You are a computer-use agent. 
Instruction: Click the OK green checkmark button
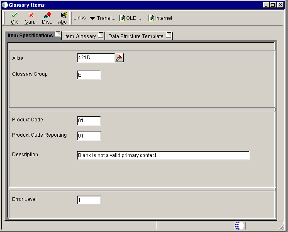click(x=15, y=18)
